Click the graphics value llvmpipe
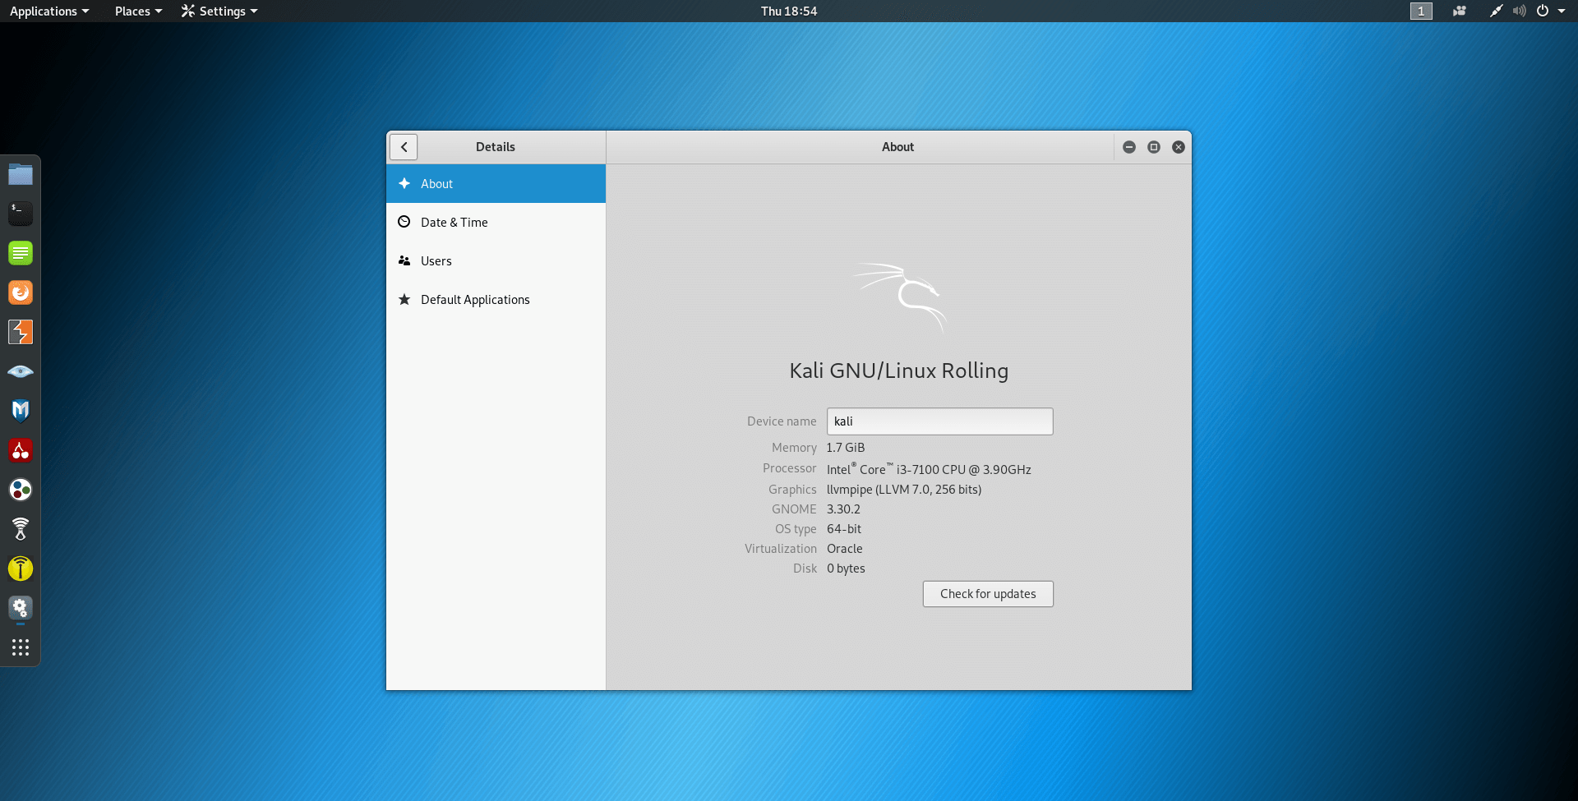This screenshot has height=801, width=1578. [904, 490]
